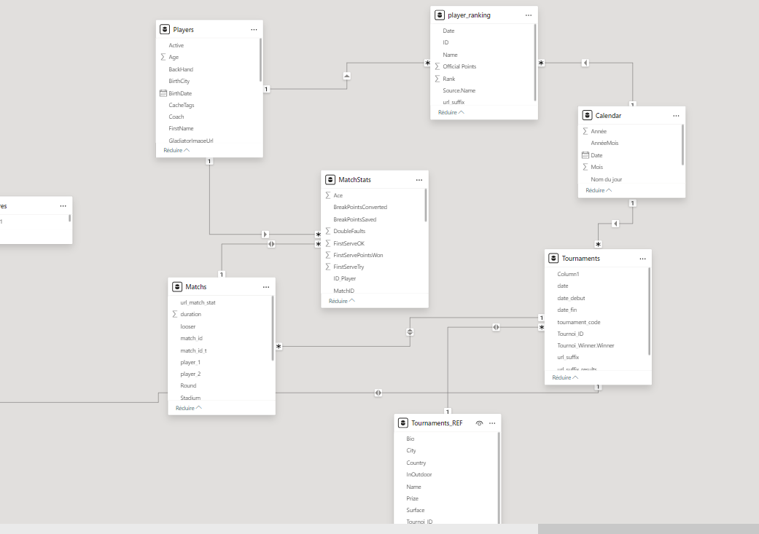Image resolution: width=759 pixels, height=534 pixels.
Task: Collapse MatchStats table with Réduire
Action: 341,301
